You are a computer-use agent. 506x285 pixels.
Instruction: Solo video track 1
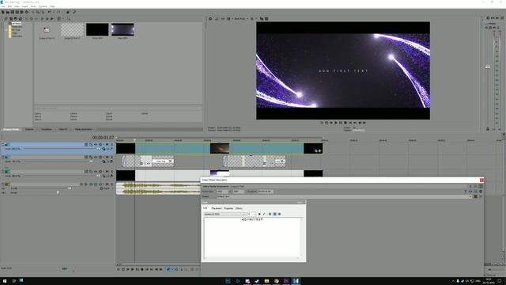(x=112, y=144)
